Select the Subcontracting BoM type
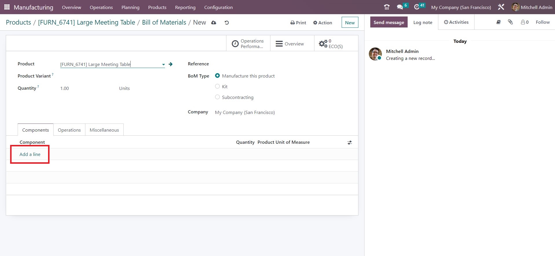 pos(217,97)
